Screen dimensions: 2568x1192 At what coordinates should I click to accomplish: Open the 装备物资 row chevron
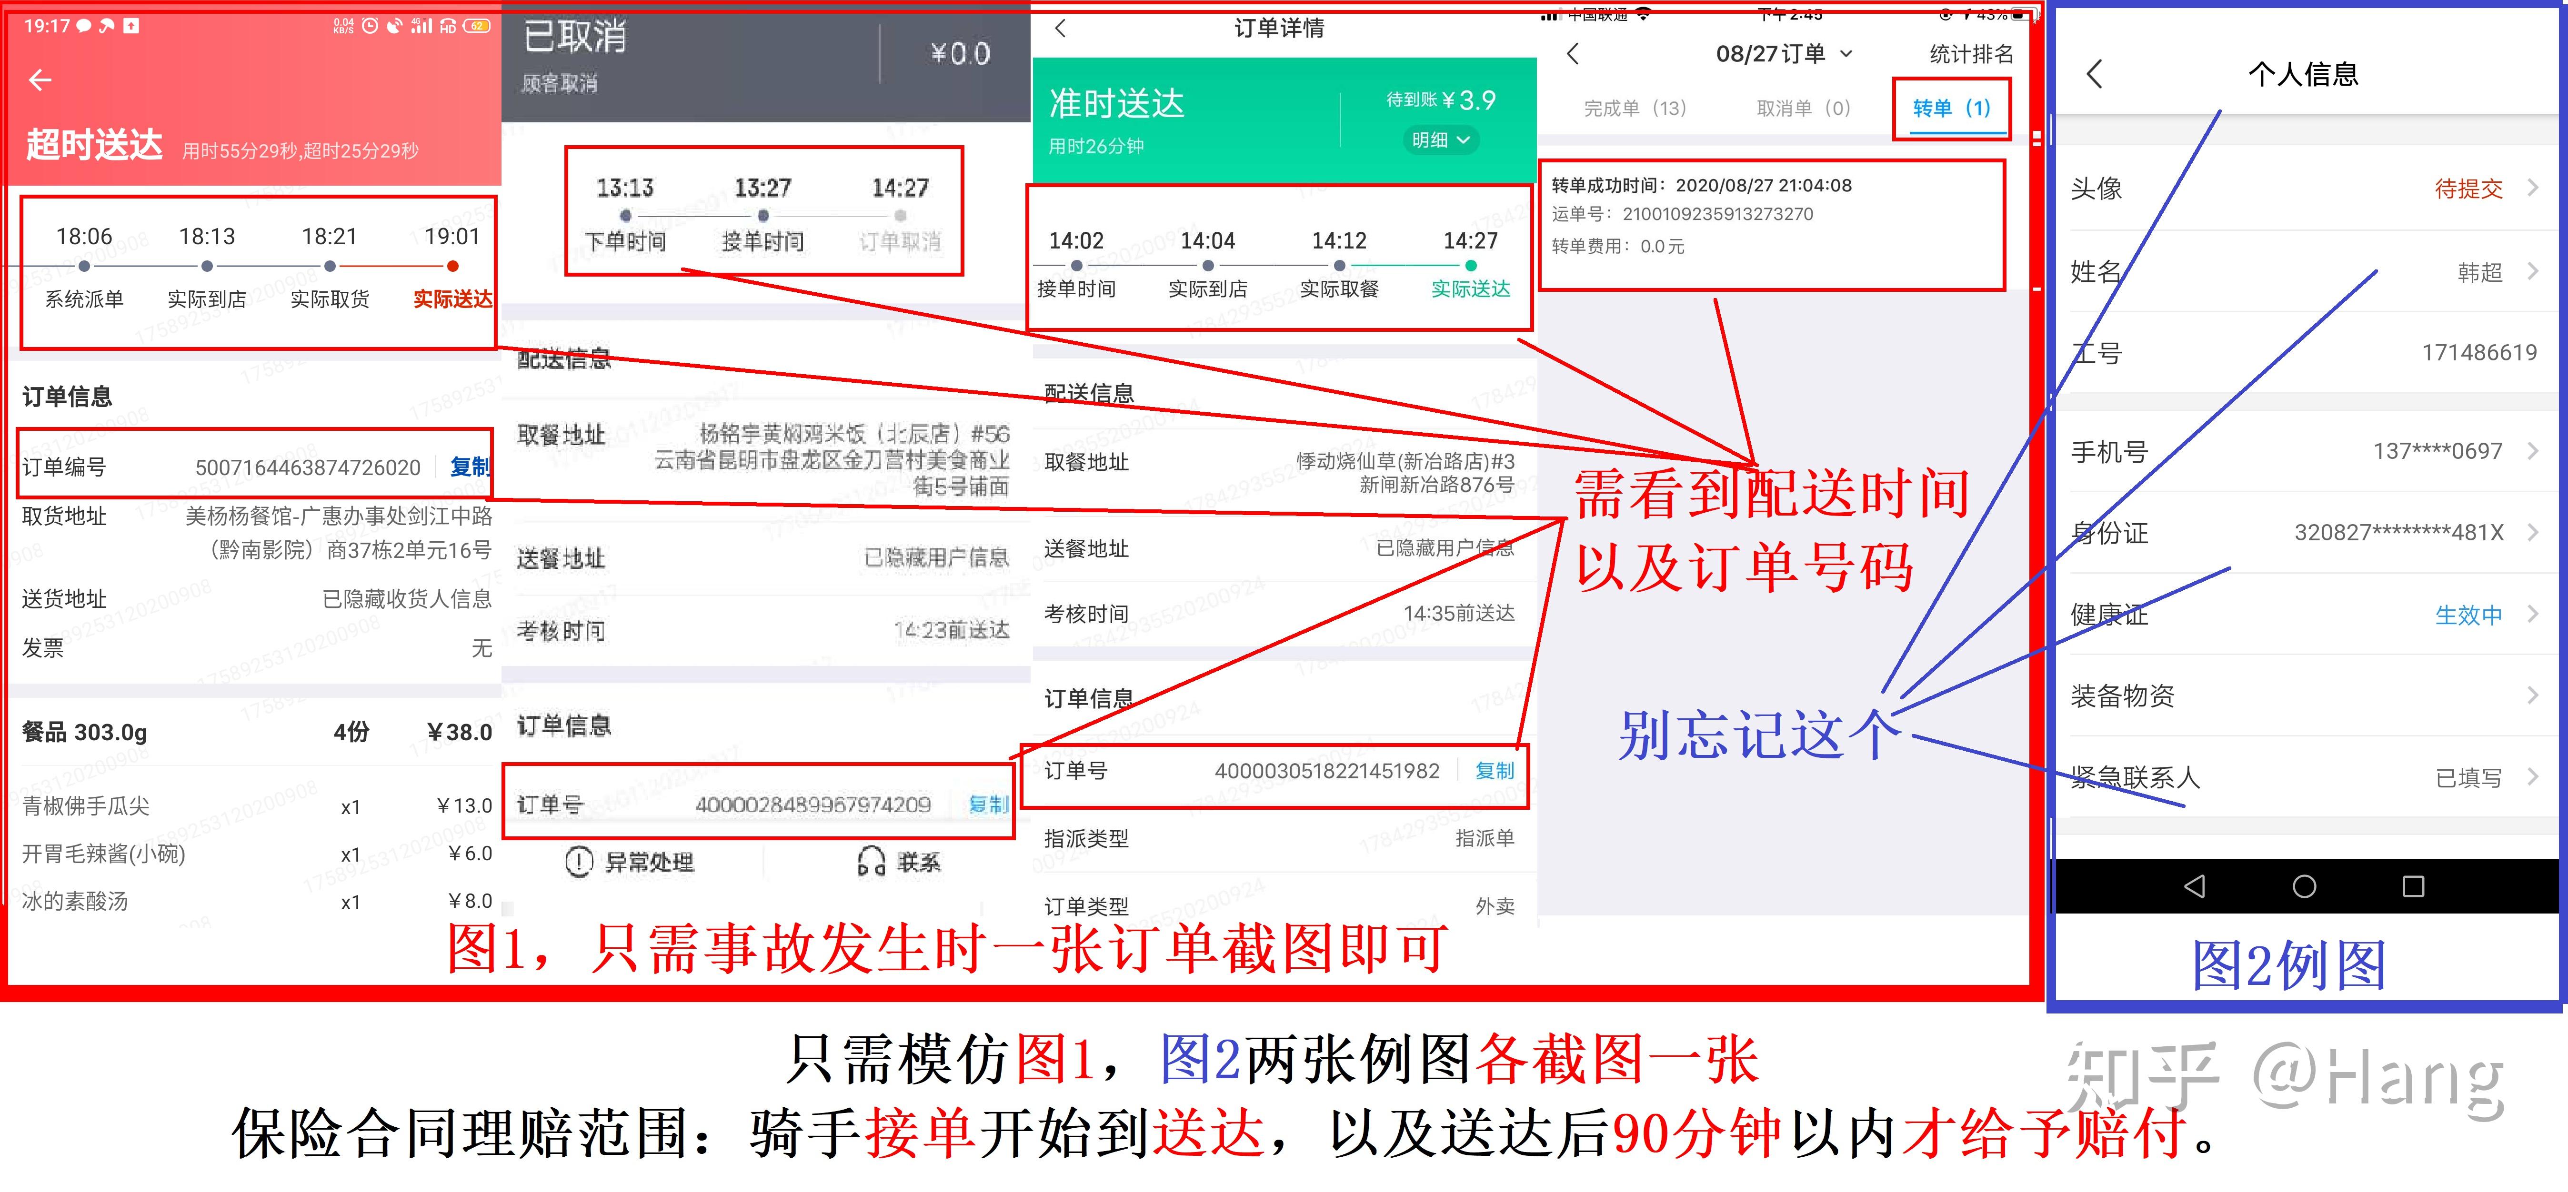pyautogui.click(x=2533, y=695)
